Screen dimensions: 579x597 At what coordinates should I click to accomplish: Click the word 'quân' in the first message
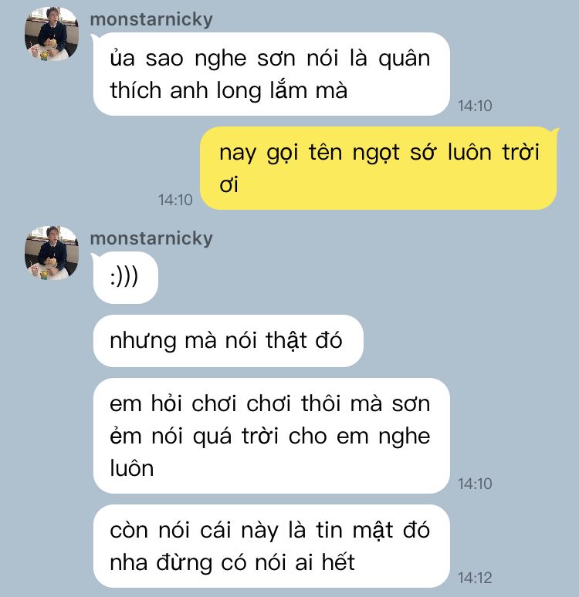point(404,59)
